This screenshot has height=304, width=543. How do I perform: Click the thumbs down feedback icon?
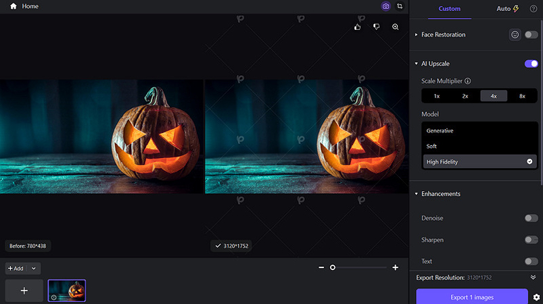coord(377,27)
